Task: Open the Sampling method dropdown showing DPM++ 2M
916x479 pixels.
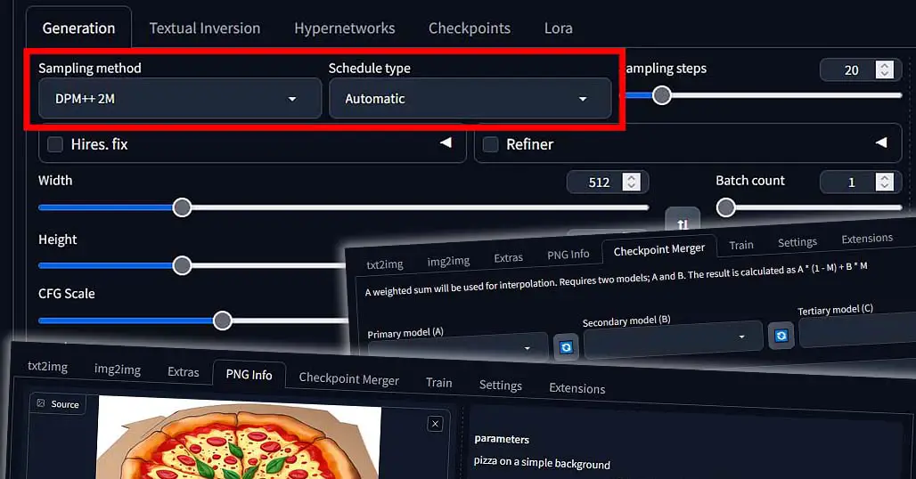Action: tap(180, 99)
